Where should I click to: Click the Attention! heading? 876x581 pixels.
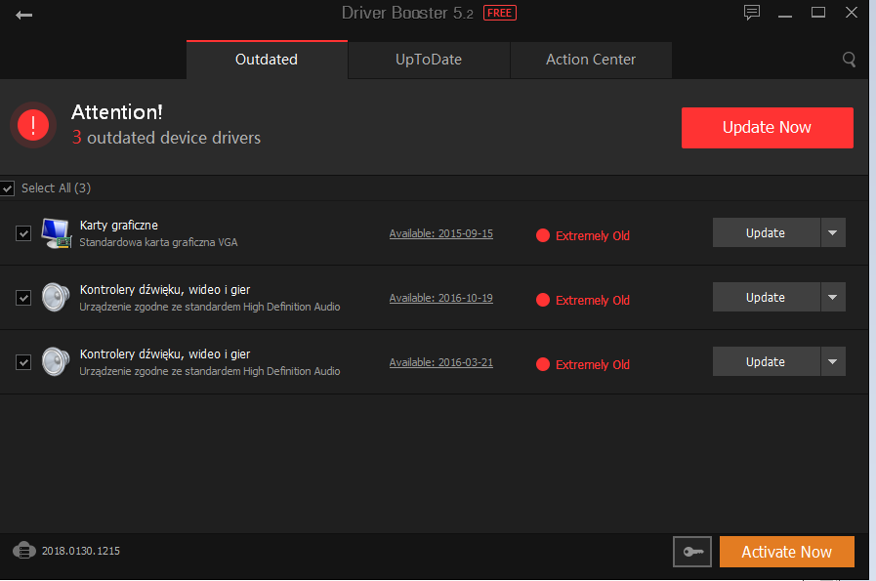(117, 111)
